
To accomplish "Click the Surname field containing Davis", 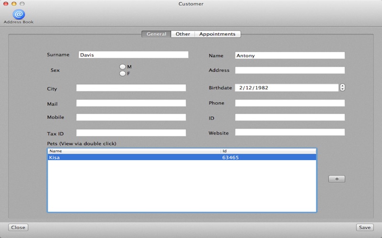I will pyautogui.click(x=134, y=55).
